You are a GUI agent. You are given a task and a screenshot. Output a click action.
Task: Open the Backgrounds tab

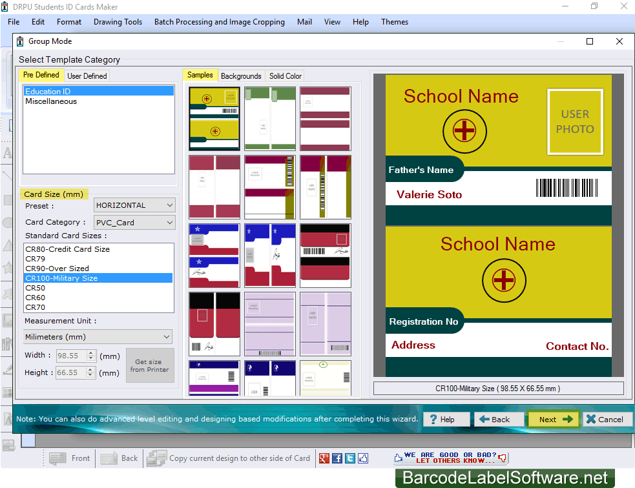[x=240, y=76]
